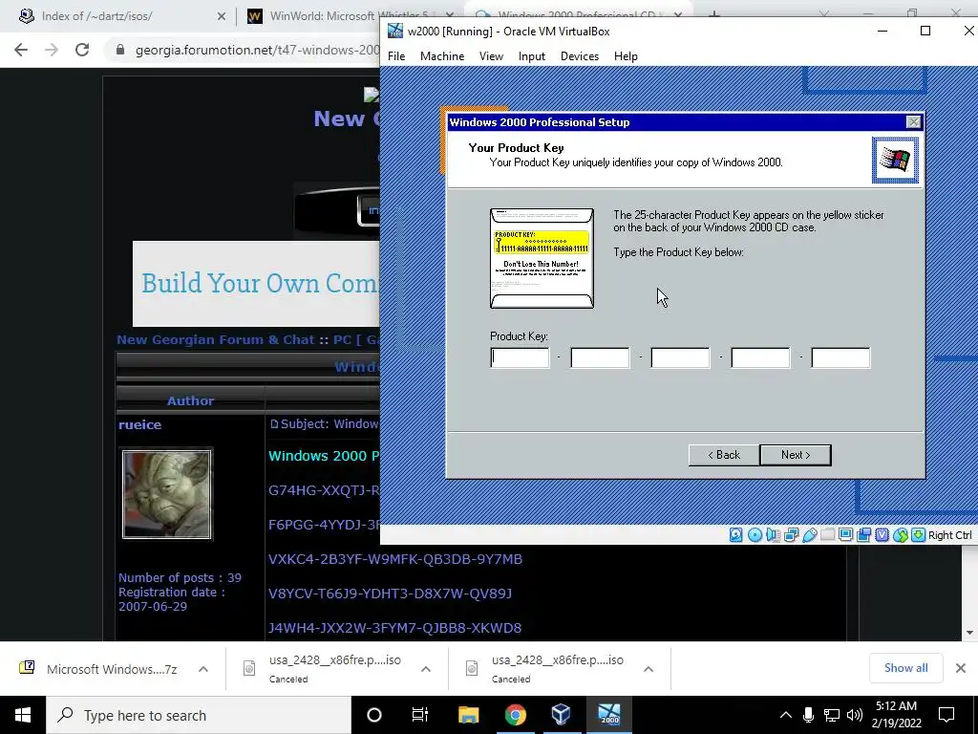Focus the first Product Key field
The width and height of the screenshot is (978, 734).
click(x=520, y=357)
